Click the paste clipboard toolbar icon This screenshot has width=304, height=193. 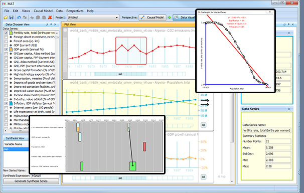44,18
